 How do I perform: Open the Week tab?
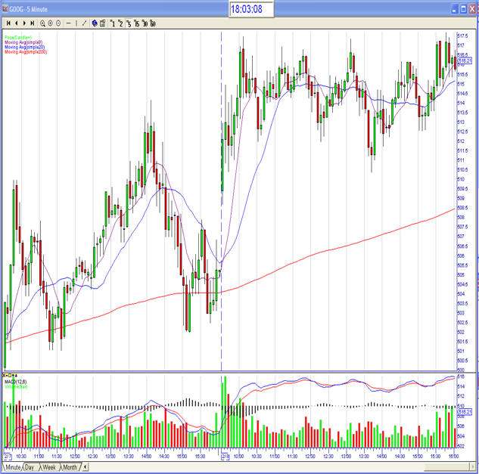click(x=49, y=467)
